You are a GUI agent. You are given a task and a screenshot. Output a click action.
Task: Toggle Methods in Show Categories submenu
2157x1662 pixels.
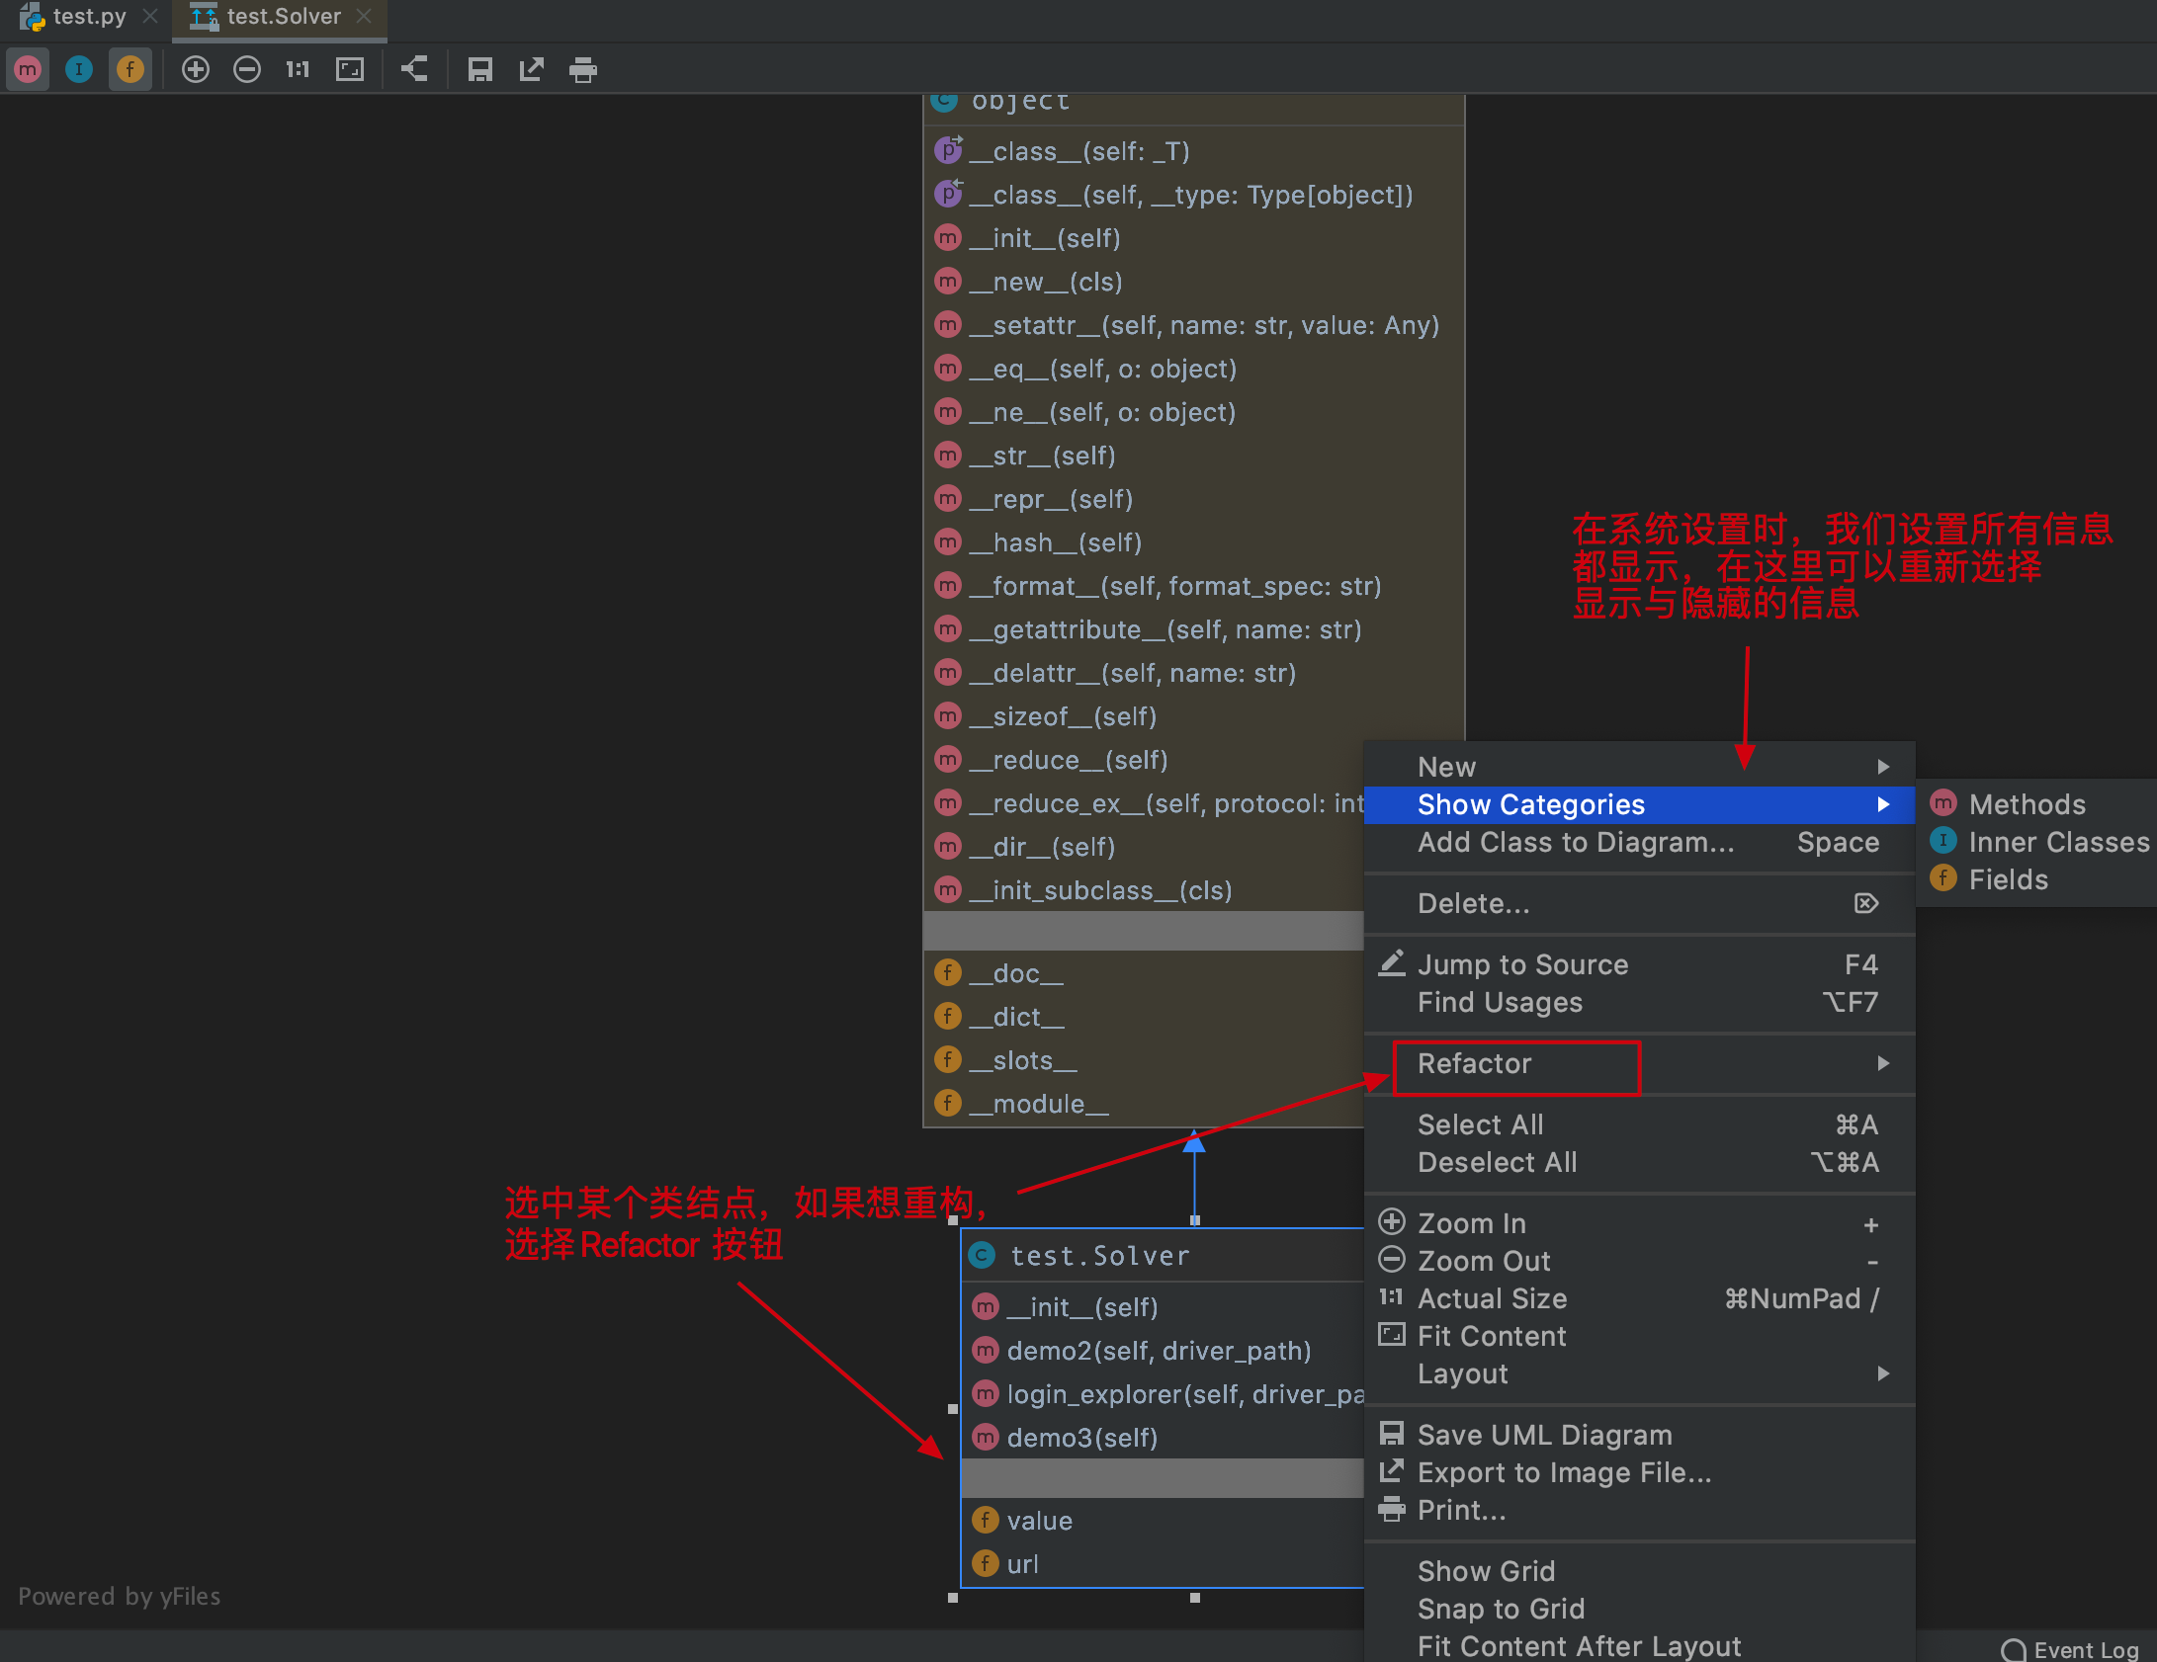(x=2036, y=804)
